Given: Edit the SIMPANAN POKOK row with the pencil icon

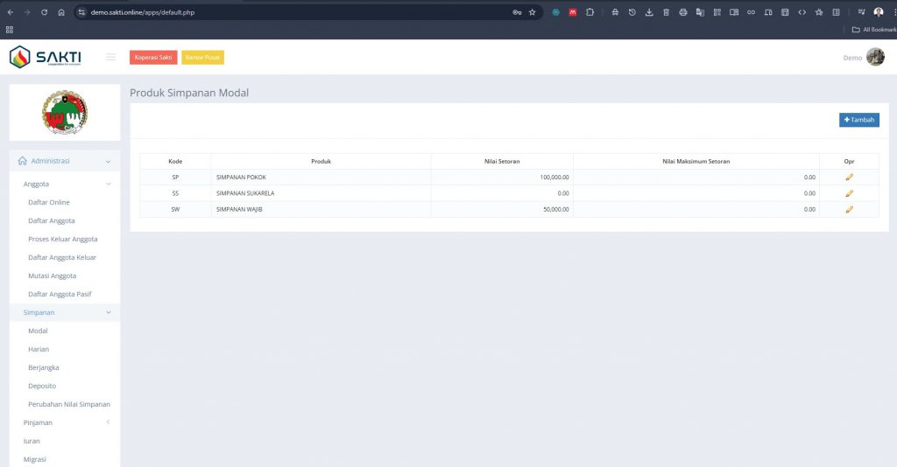Looking at the screenshot, I should tap(849, 177).
